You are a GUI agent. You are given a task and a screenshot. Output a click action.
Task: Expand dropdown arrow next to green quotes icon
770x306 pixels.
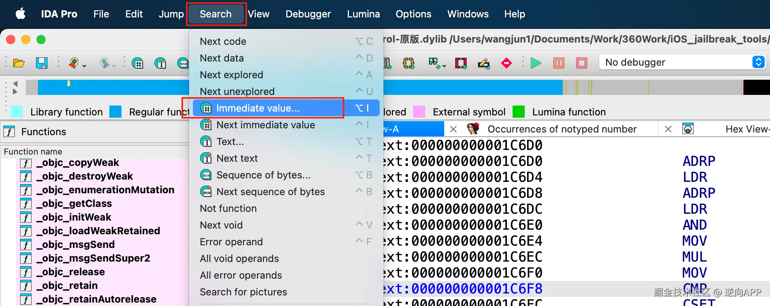(444, 66)
